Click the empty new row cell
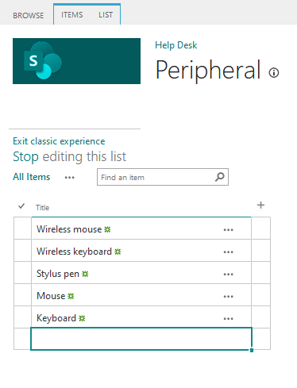This screenshot has height=388, width=297. (141, 339)
